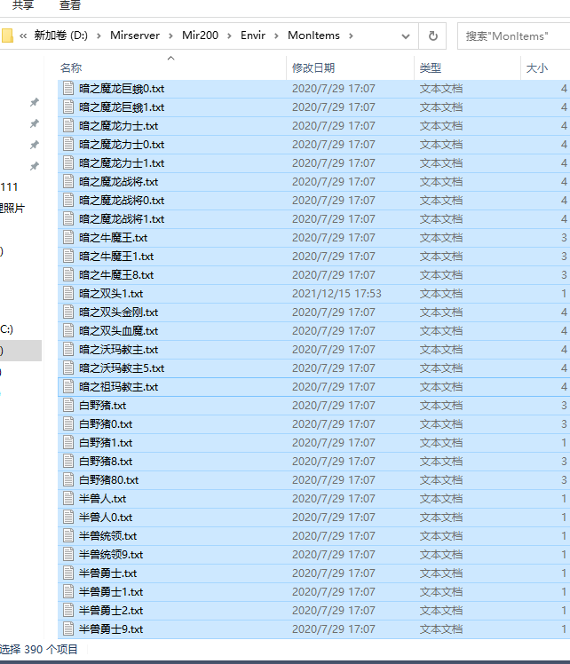
Task: Click file icon of 暗之魔龙力士.txt
Action: pos(68,125)
